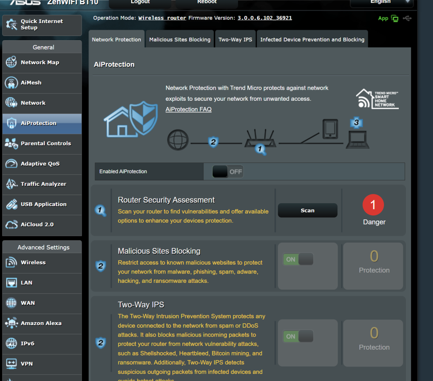Open Parental Controls icon in sidebar
The width and height of the screenshot is (433, 381).
(11, 144)
